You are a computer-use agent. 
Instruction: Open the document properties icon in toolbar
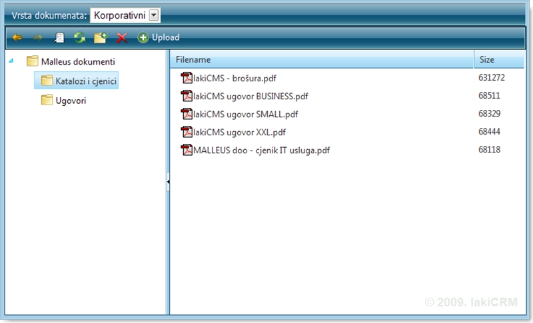[x=59, y=37]
